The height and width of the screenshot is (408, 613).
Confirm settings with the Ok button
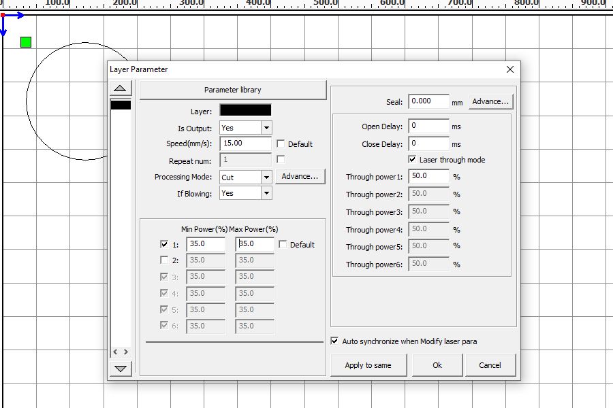click(x=437, y=365)
